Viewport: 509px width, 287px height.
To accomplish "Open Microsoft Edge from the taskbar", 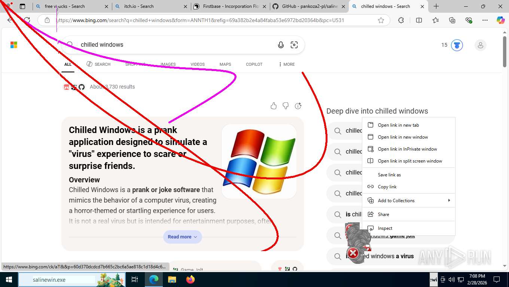I will (154, 280).
